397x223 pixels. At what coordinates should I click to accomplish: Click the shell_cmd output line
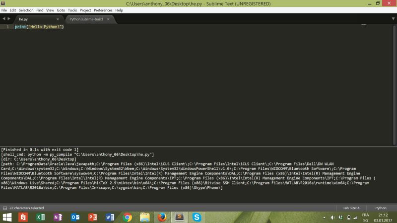[77, 155]
